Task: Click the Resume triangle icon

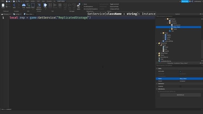Action: pyautogui.click(x=55, y=5)
